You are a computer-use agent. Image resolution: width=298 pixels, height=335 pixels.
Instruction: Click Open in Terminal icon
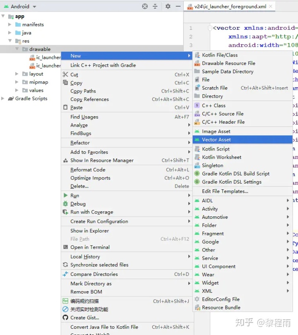[65, 247]
